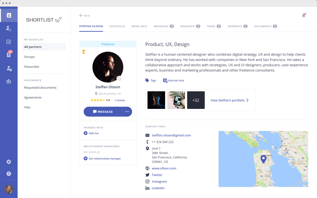
Task: Send a message with the Message button
Action: coord(103,112)
